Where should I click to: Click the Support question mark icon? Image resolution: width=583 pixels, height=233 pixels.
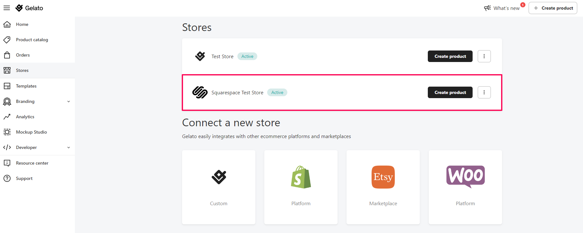pos(7,178)
